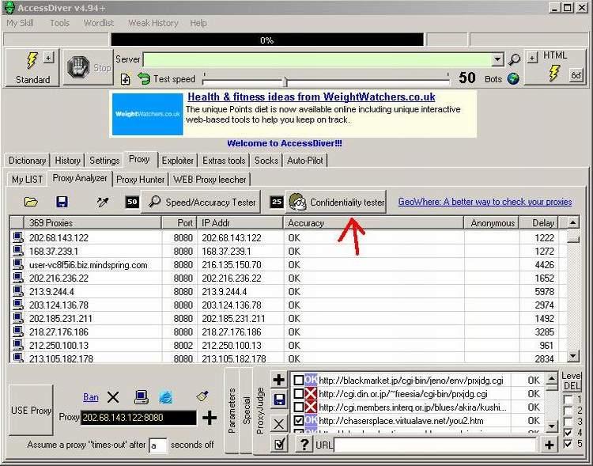Switch to the Exploiter tab

(177, 161)
